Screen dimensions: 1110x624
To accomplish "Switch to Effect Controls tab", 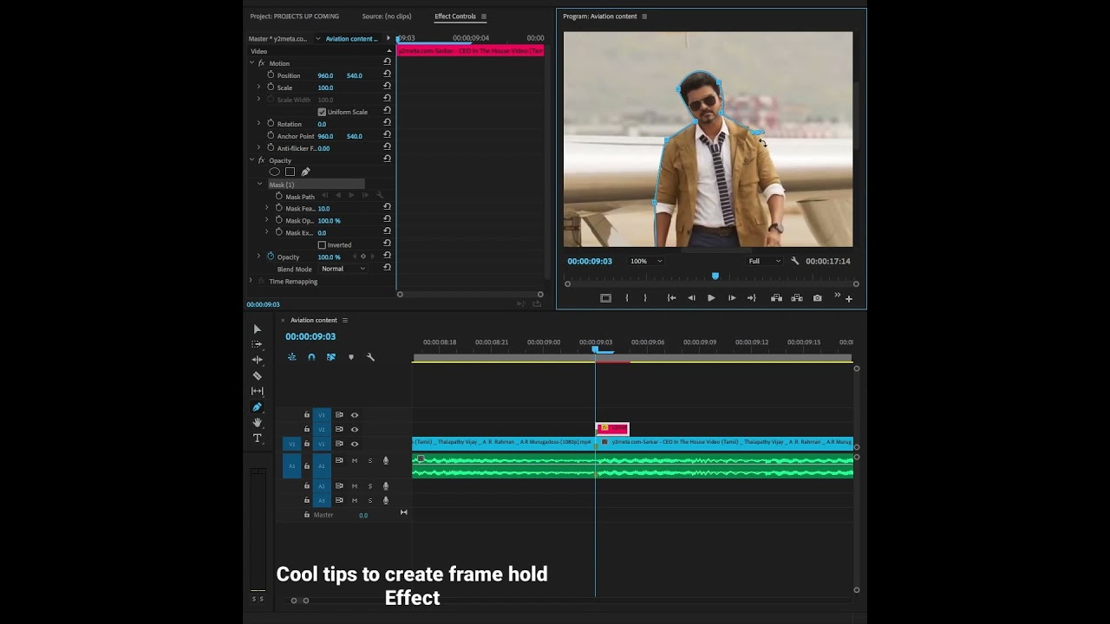I will 455,16.
